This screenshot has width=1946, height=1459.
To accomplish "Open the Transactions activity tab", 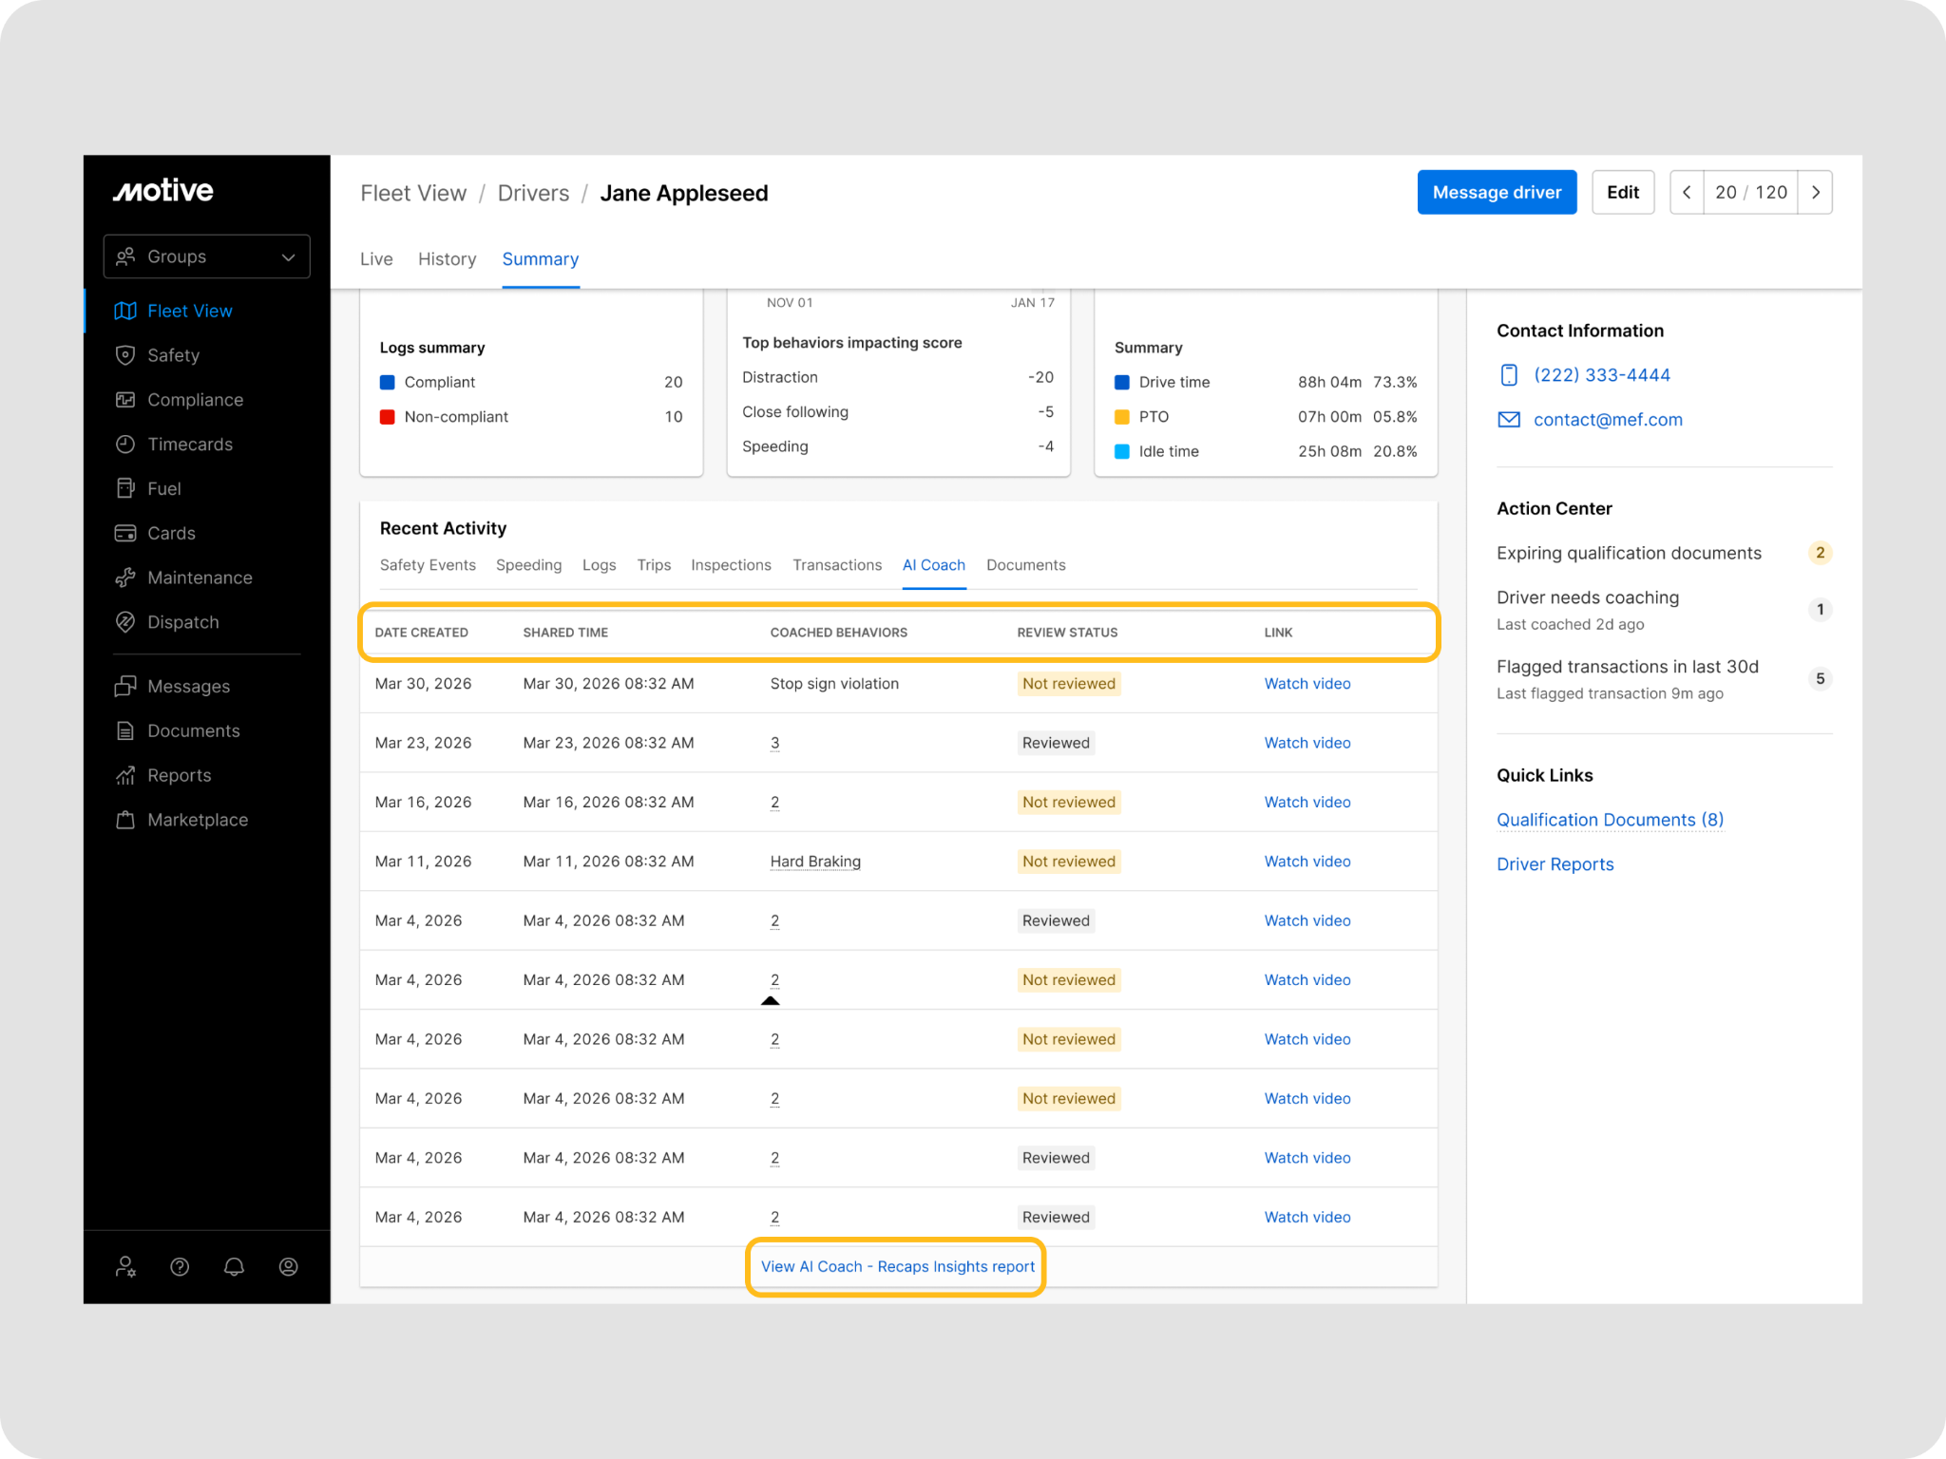I will coord(837,565).
